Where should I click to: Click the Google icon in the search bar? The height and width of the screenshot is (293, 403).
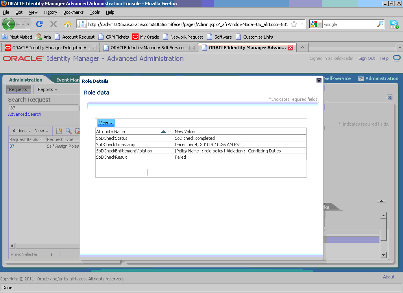(x=314, y=24)
